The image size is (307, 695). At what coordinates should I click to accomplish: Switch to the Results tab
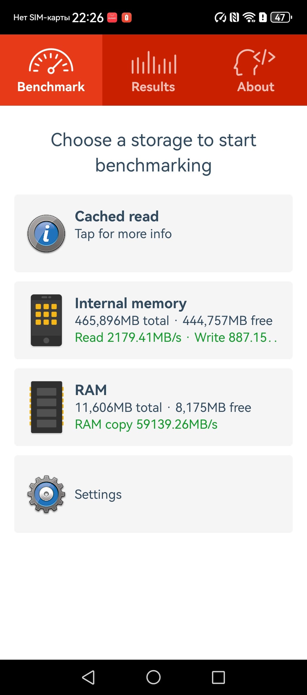pos(153,87)
